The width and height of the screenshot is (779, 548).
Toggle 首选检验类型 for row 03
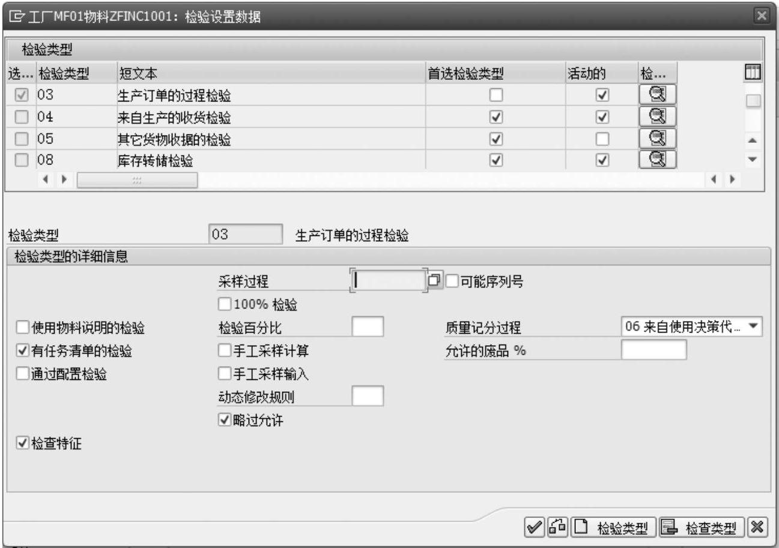point(497,95)
